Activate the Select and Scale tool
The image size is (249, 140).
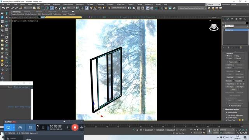tap(60, 8)
